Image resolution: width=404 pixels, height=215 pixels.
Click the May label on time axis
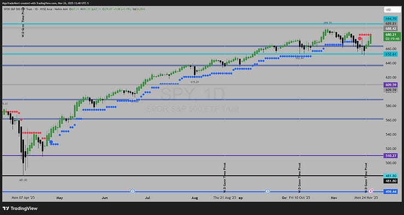coord(60,198)
